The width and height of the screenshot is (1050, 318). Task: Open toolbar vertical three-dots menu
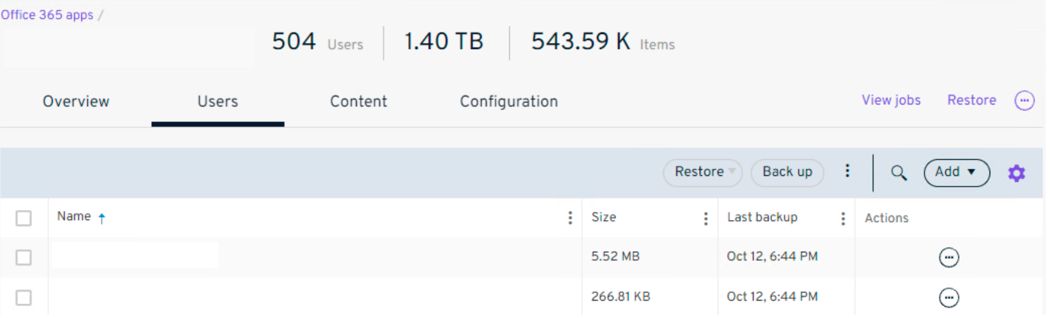click(x=847, y=171)
